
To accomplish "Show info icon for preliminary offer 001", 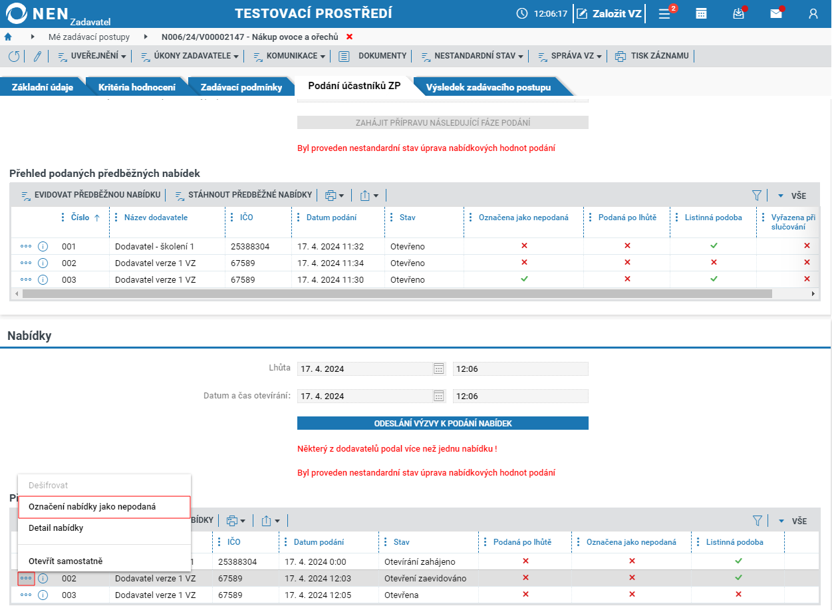I will 43,246.
